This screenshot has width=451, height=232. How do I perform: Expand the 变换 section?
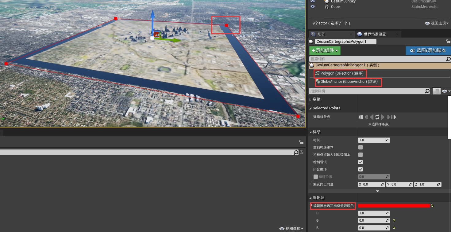tap(310, 99)
